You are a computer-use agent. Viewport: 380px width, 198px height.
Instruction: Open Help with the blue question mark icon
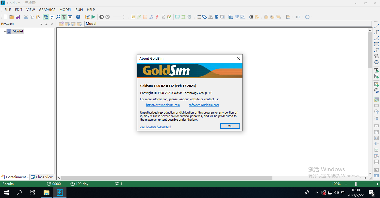coord(78,17)
